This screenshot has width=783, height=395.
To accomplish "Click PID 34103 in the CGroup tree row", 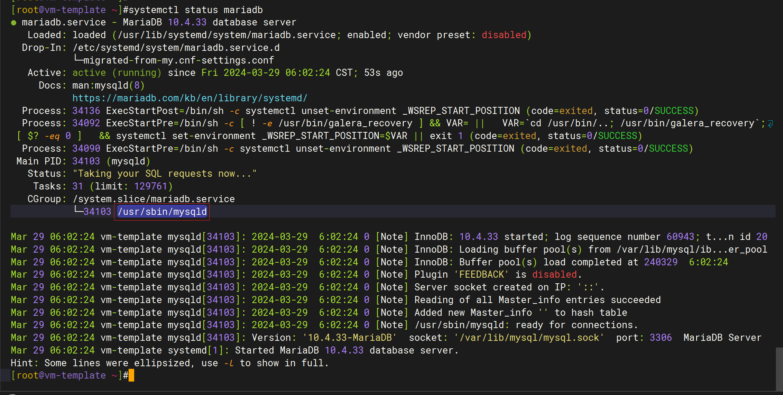I will click(x=98, y=212).
